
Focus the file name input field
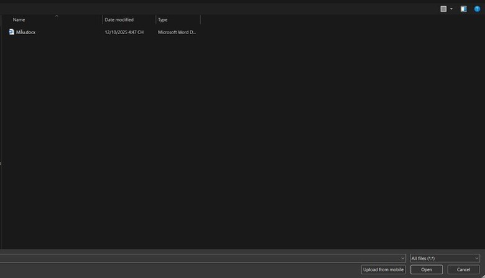coord(199,258)
